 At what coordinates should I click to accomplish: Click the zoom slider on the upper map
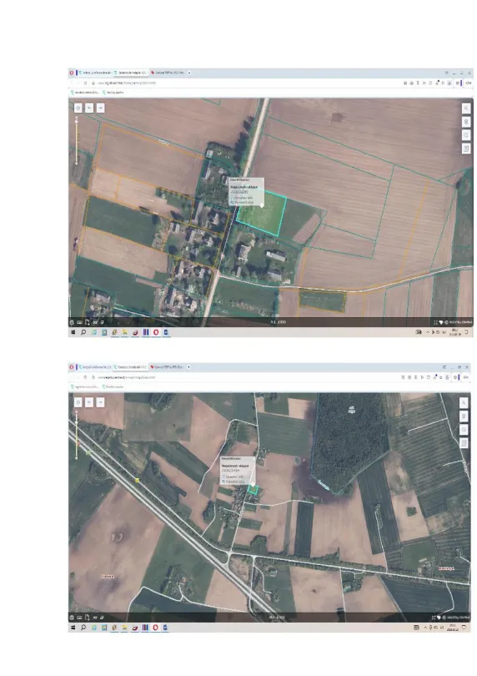pos(77,140)
